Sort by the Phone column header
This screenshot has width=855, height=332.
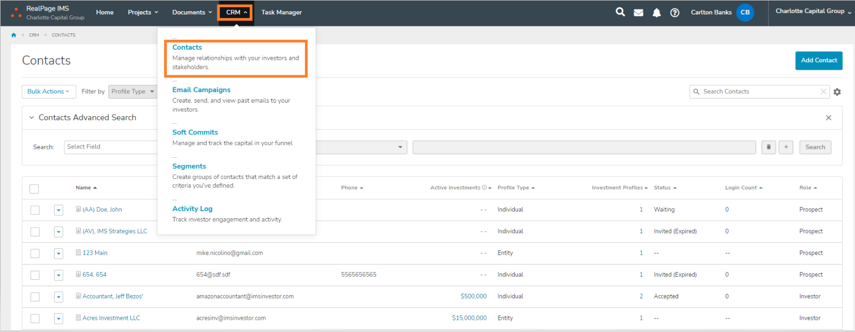point(352,188)
